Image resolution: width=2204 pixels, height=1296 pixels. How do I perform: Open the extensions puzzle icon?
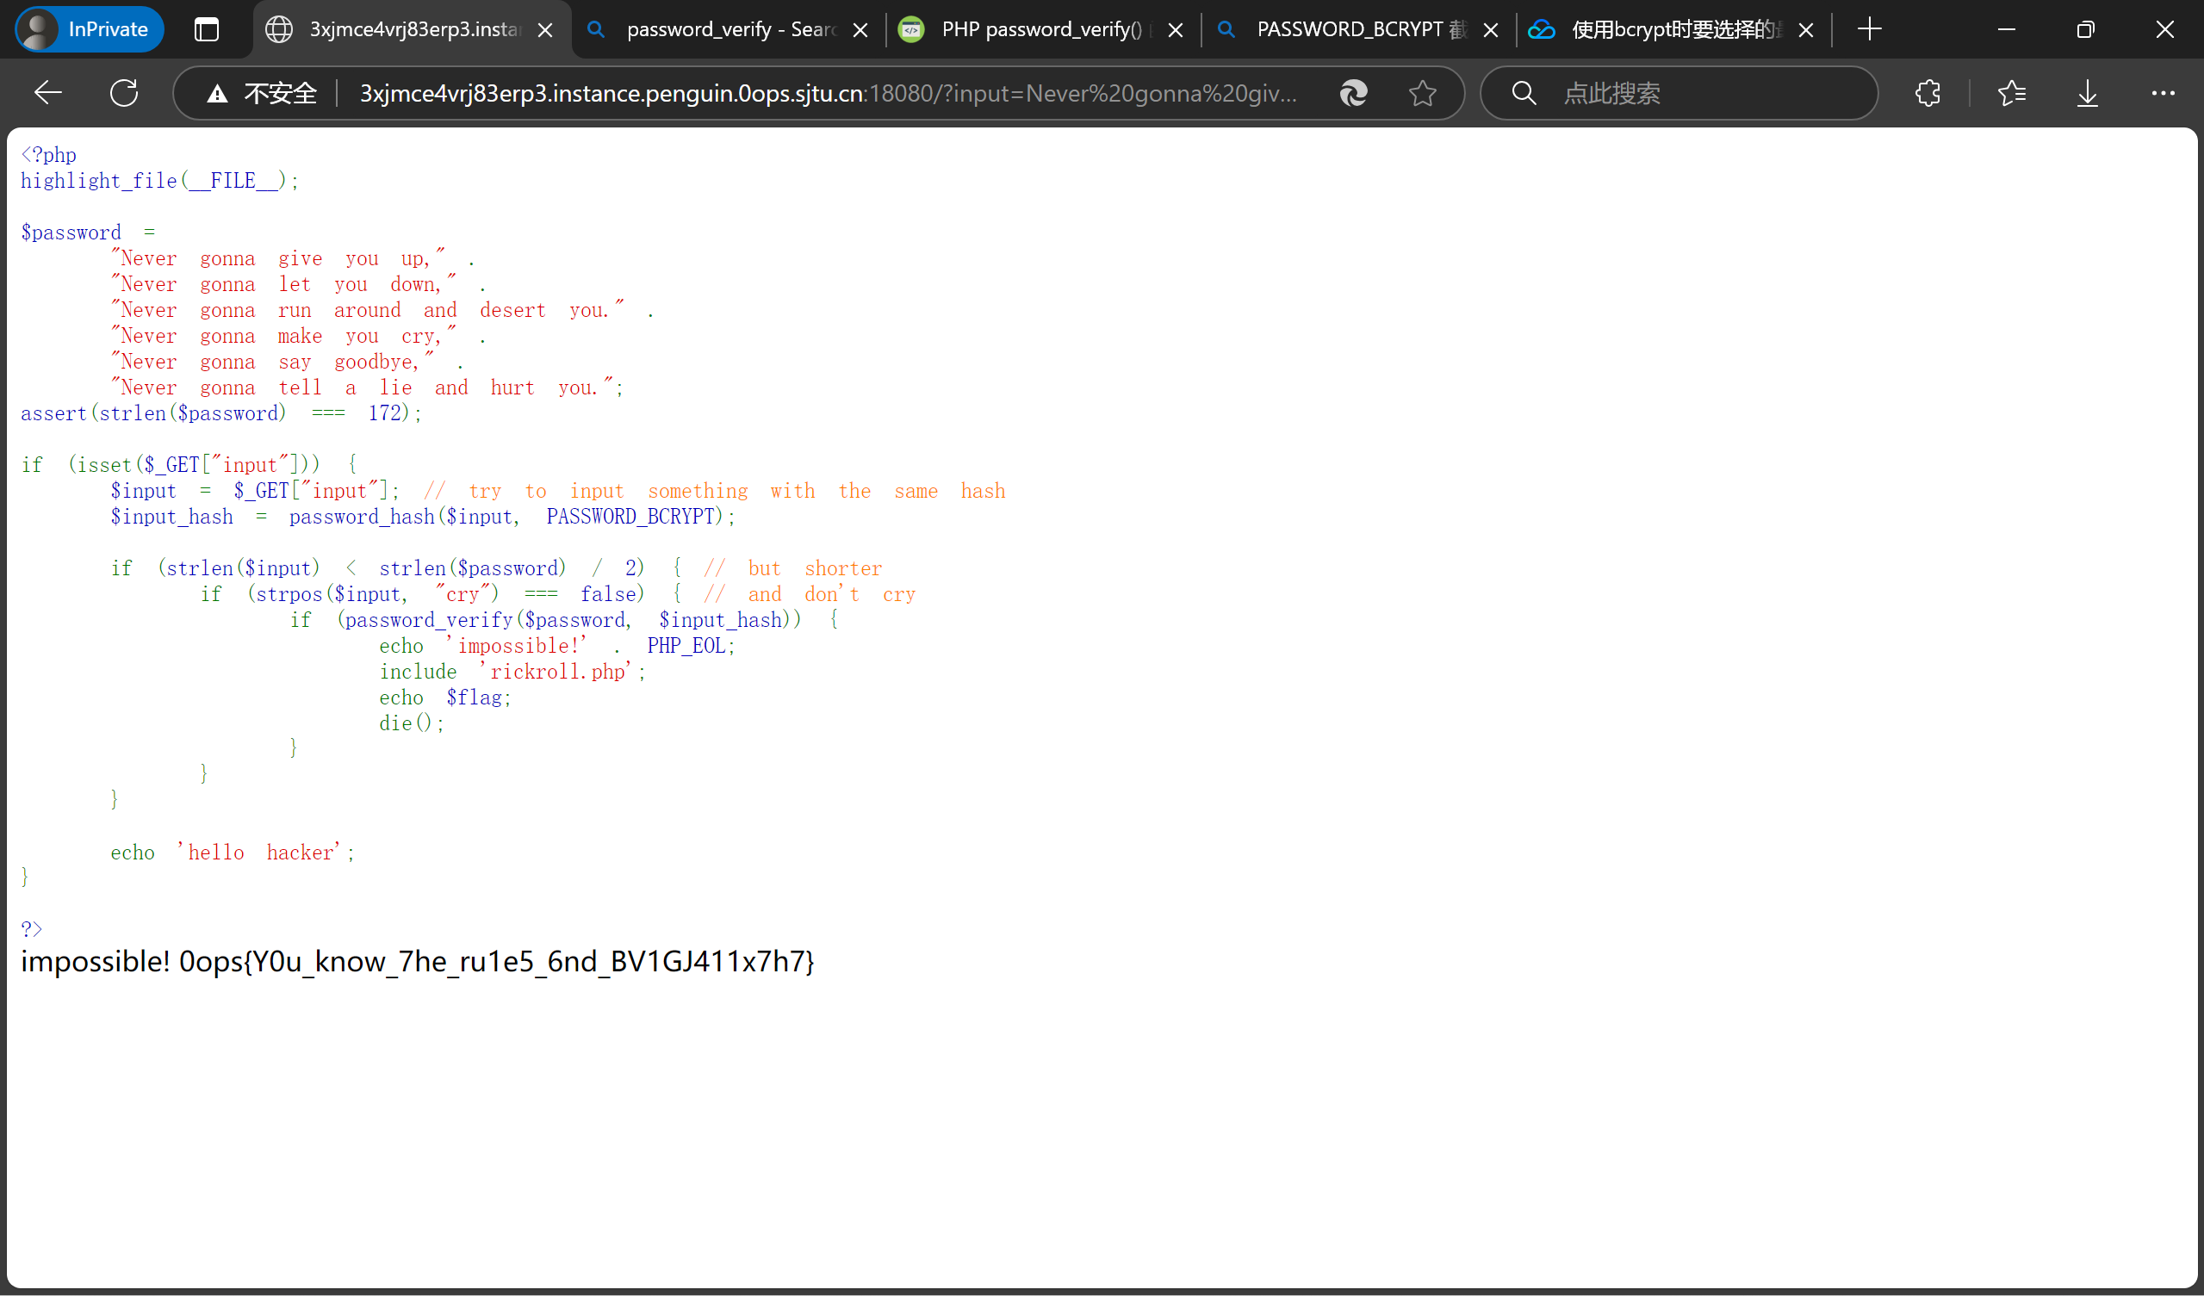1928,93
